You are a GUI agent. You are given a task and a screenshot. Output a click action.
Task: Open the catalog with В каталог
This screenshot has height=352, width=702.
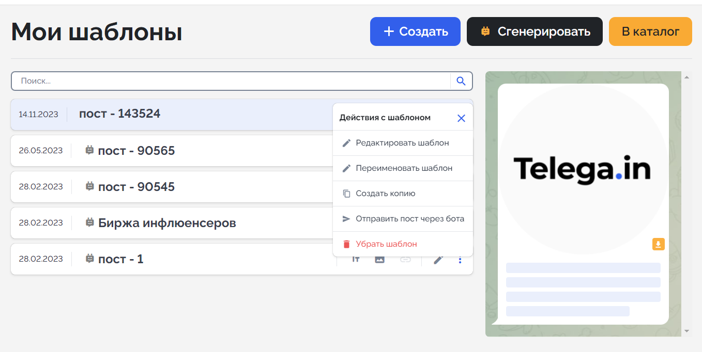pyautogui.click(x=650, y=31)
